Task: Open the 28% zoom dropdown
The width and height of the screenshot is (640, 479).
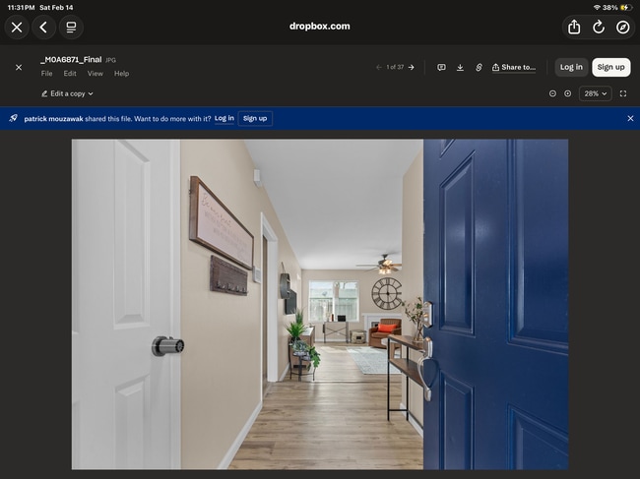Action: pos(595,93)
